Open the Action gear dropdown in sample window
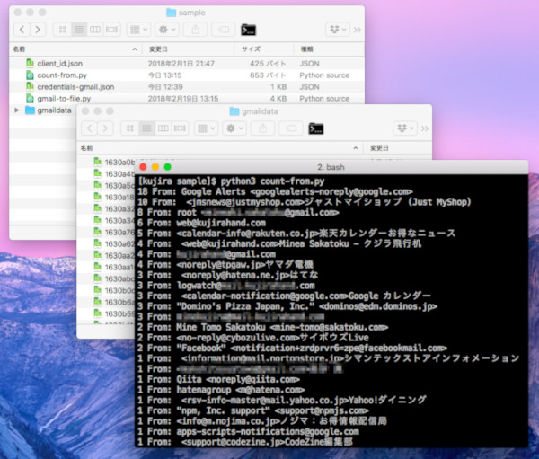This screenshot has height=459, width=539. [168, 30]
